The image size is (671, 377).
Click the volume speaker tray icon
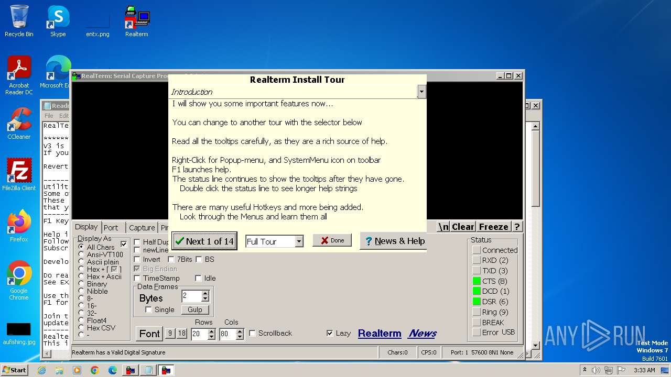point(596,370)
